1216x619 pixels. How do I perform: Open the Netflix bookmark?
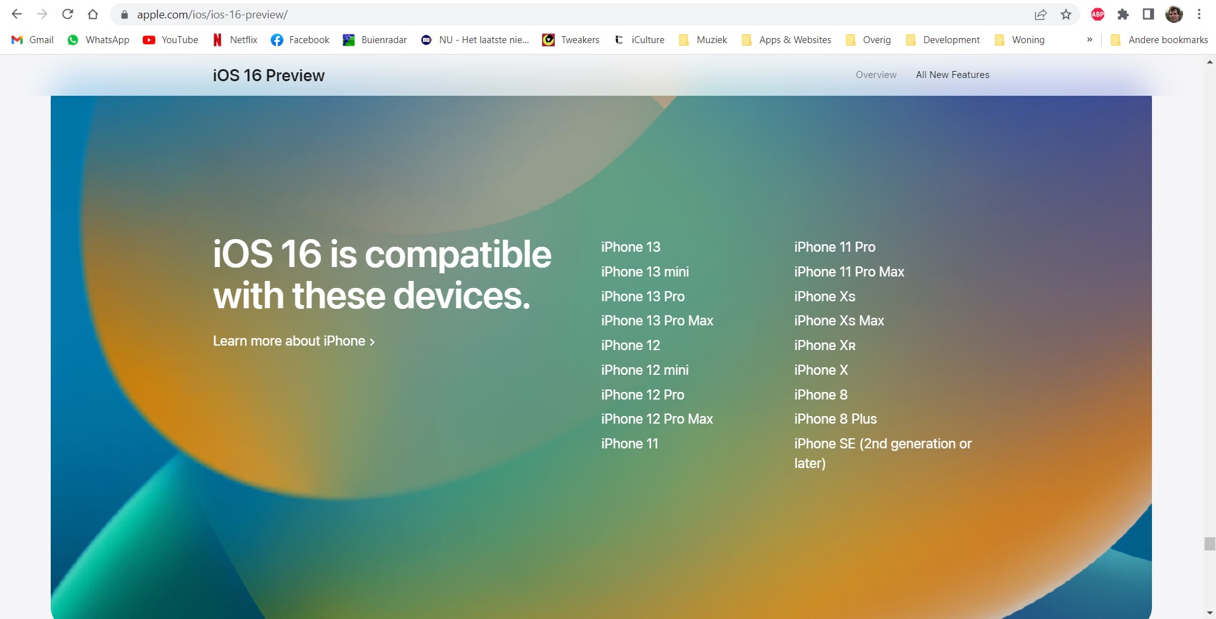coord(235,40)
